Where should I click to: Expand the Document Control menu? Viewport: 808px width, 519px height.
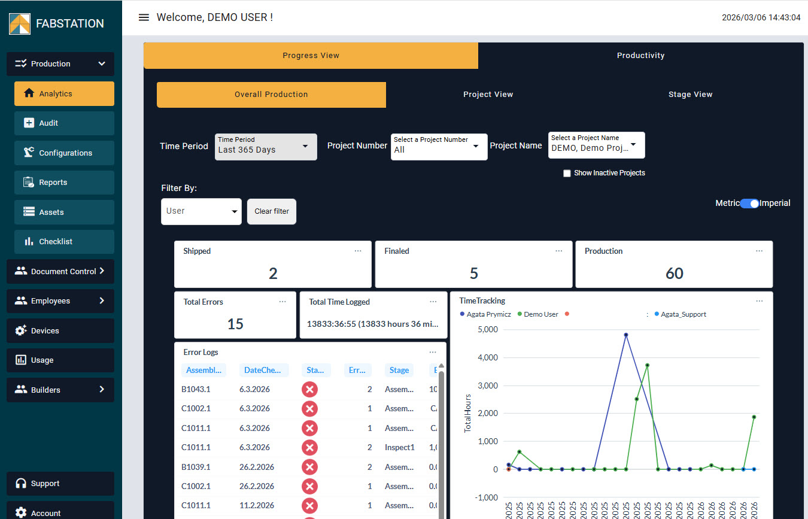point(60,272)
